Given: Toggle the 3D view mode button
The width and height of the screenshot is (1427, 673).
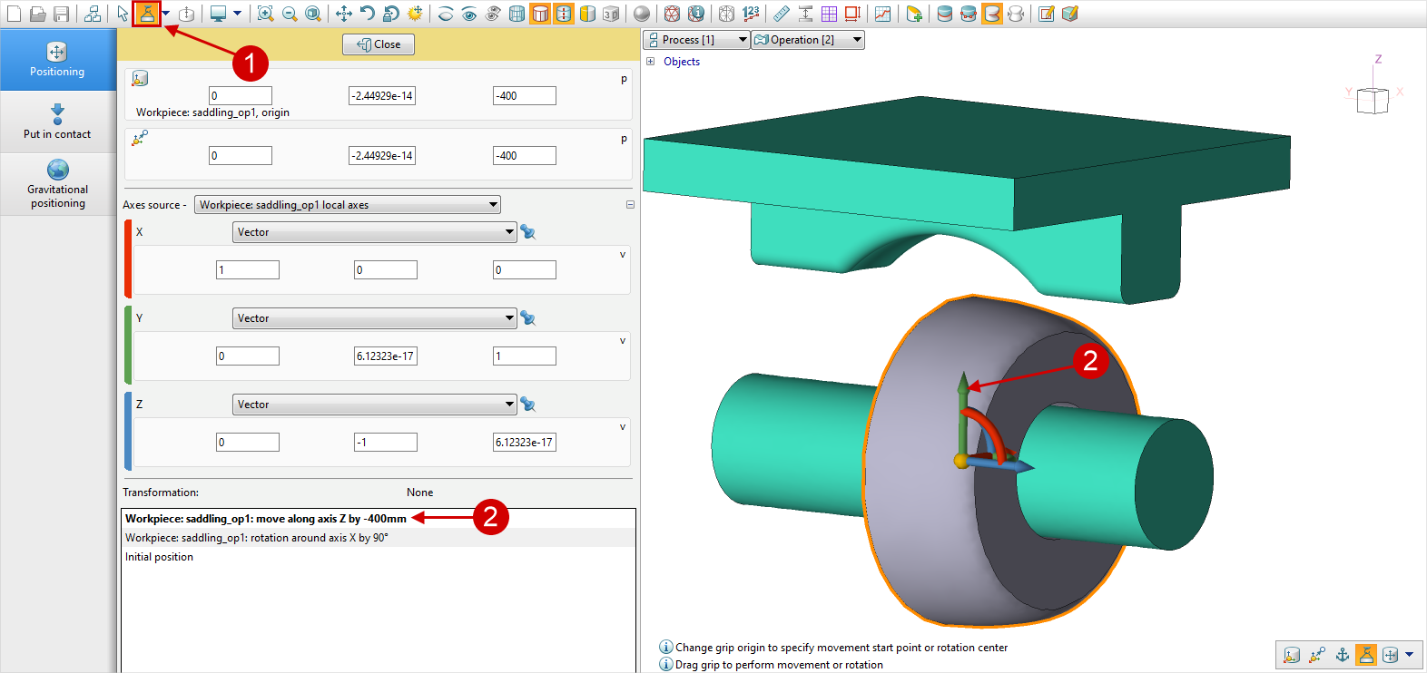Looking at the screenshot, I should point(611,14).
